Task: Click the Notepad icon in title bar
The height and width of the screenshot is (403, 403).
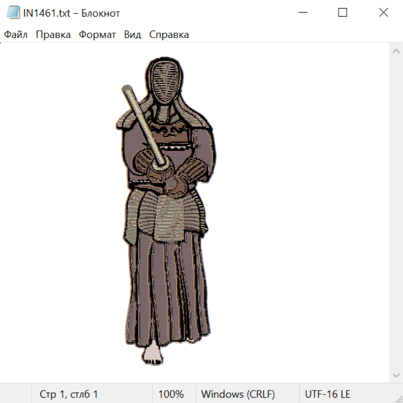Action: (13, 13)
